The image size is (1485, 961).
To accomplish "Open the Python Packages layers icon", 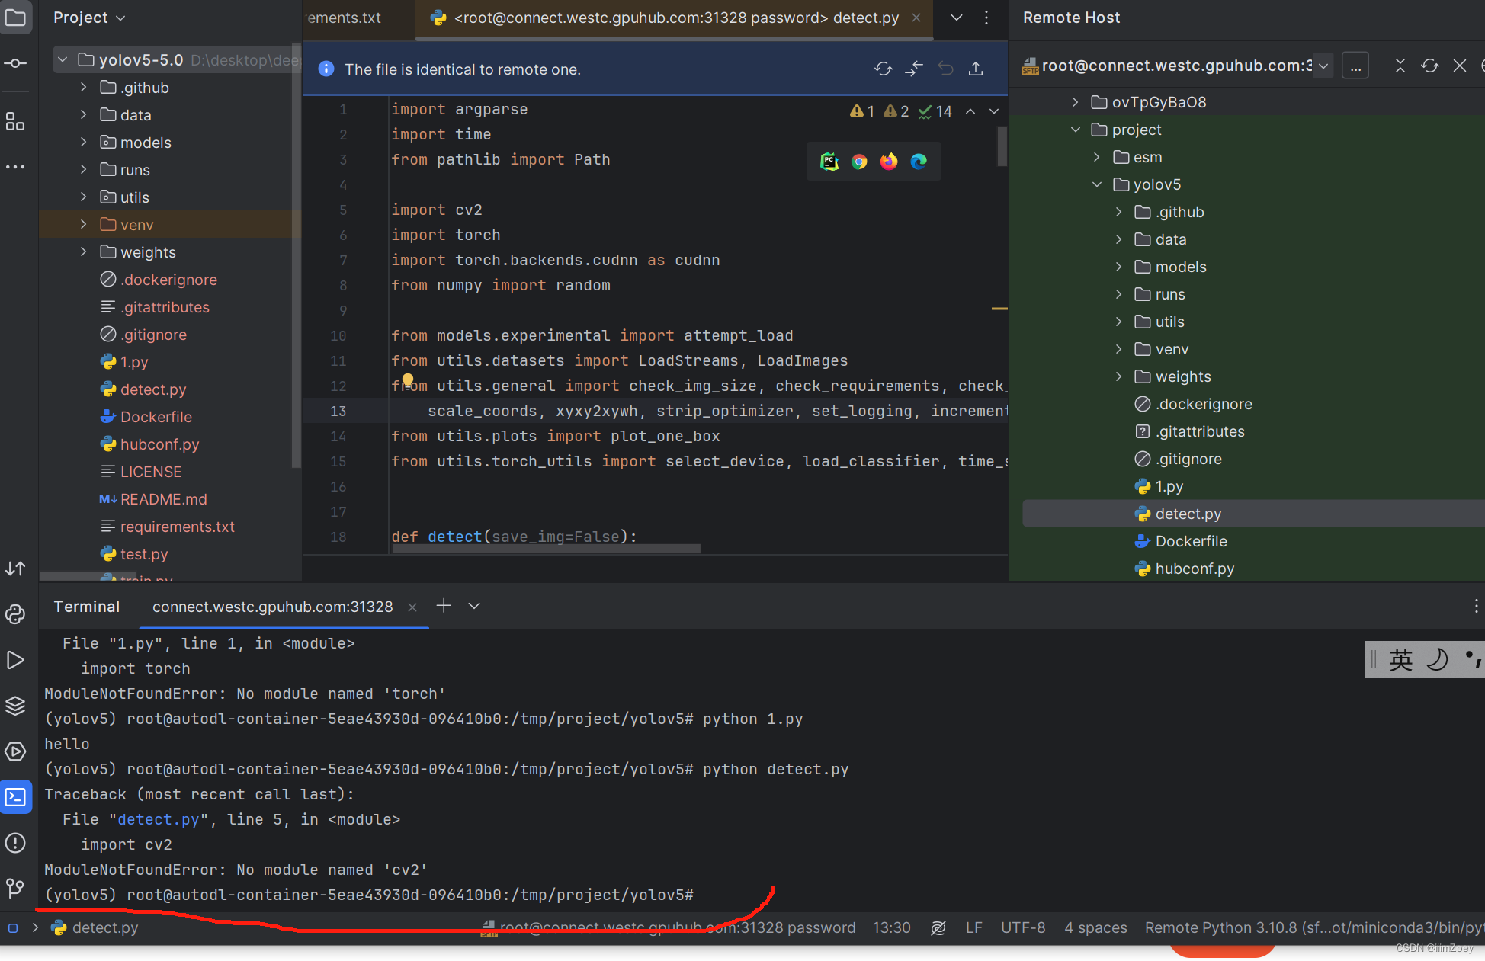I will point(16,706).
